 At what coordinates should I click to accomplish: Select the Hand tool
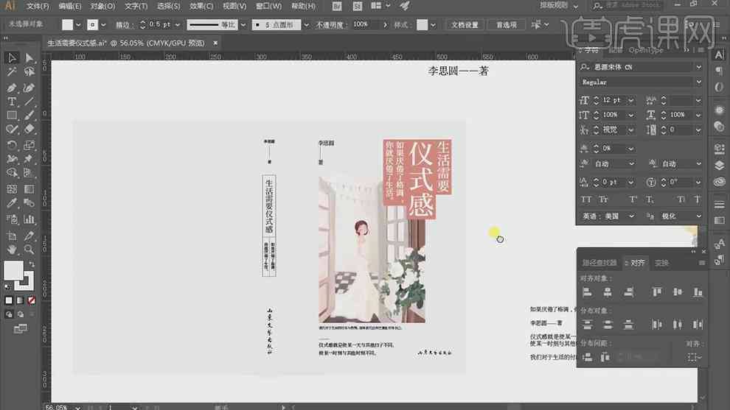(x=12, y=249)
